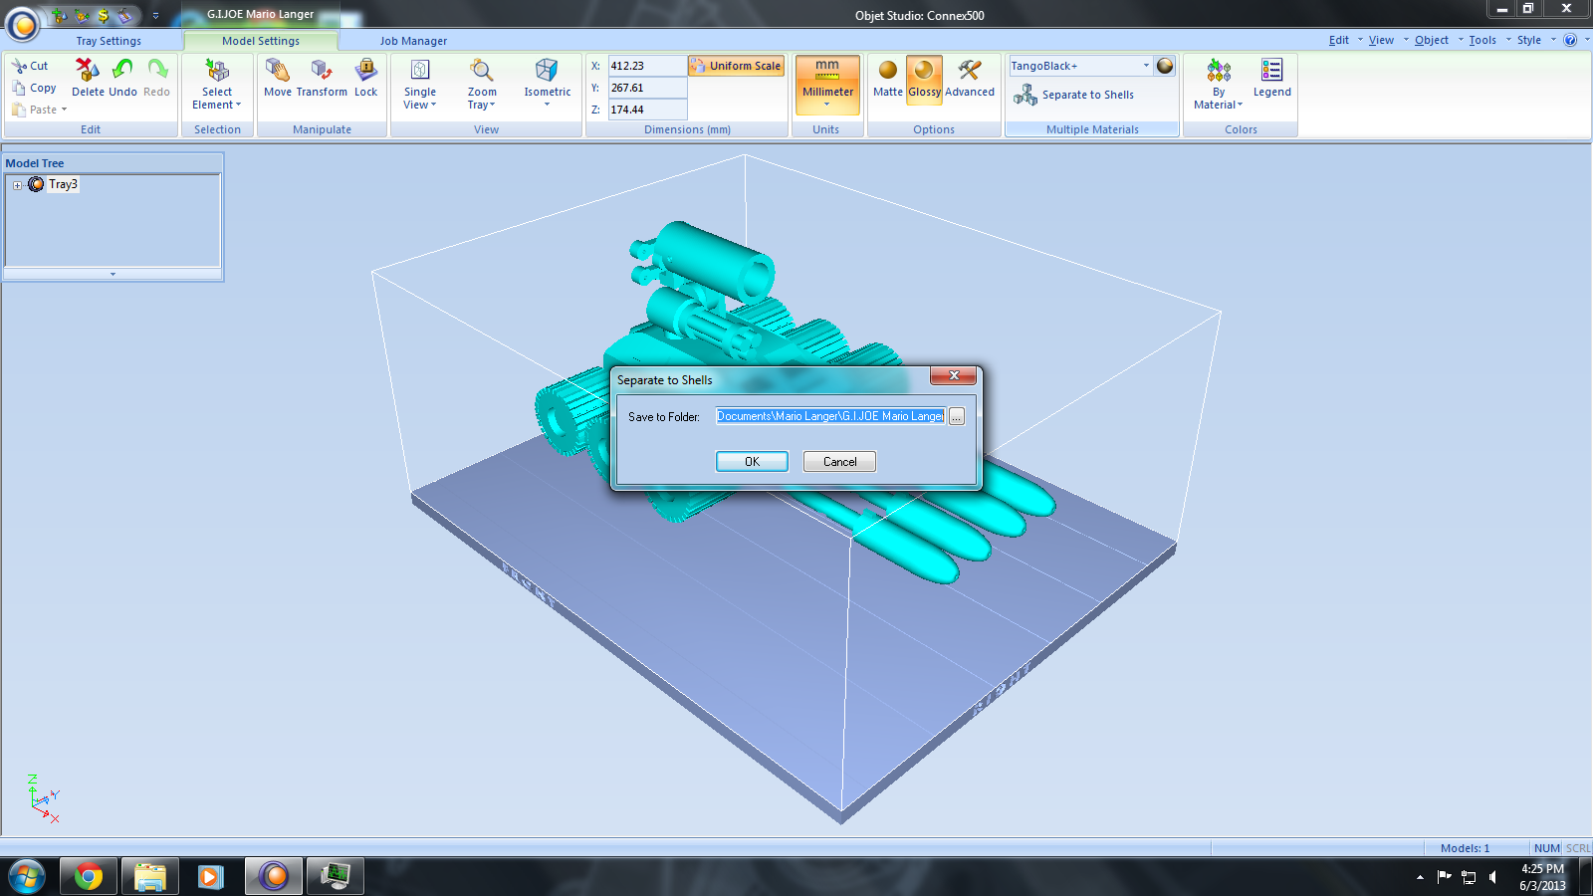Collapse the Model Tree panel arrow
Image resolution: width=1593 pixels, height=896 pixels.
[x=113, y=274]
